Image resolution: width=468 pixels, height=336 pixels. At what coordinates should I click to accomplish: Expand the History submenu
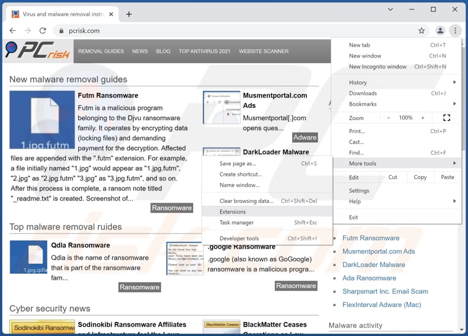click(x=358, y=83)
